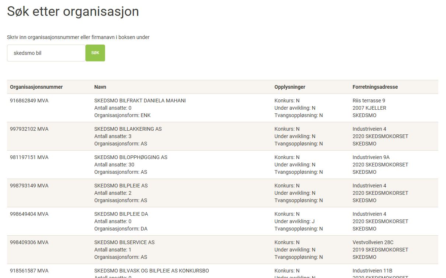The image size is (446, 278).
Task: Click the name SKEDSMO BILFRAKT DANIELA MAHANI
Action: coord(140,101)
